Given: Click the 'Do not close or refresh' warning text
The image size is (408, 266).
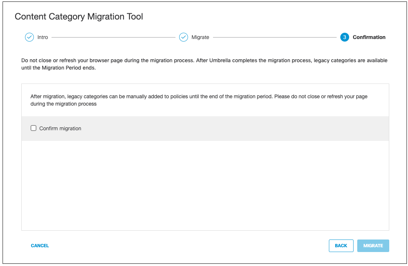Looking at the screenshot, I should [x=204, y=64].
